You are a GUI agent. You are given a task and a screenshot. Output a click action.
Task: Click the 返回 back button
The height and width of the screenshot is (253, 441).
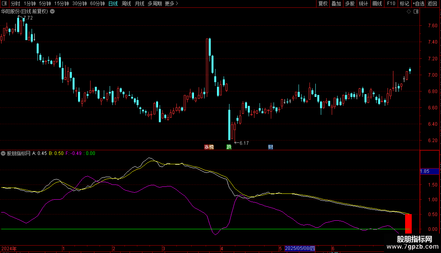point(432,4)
